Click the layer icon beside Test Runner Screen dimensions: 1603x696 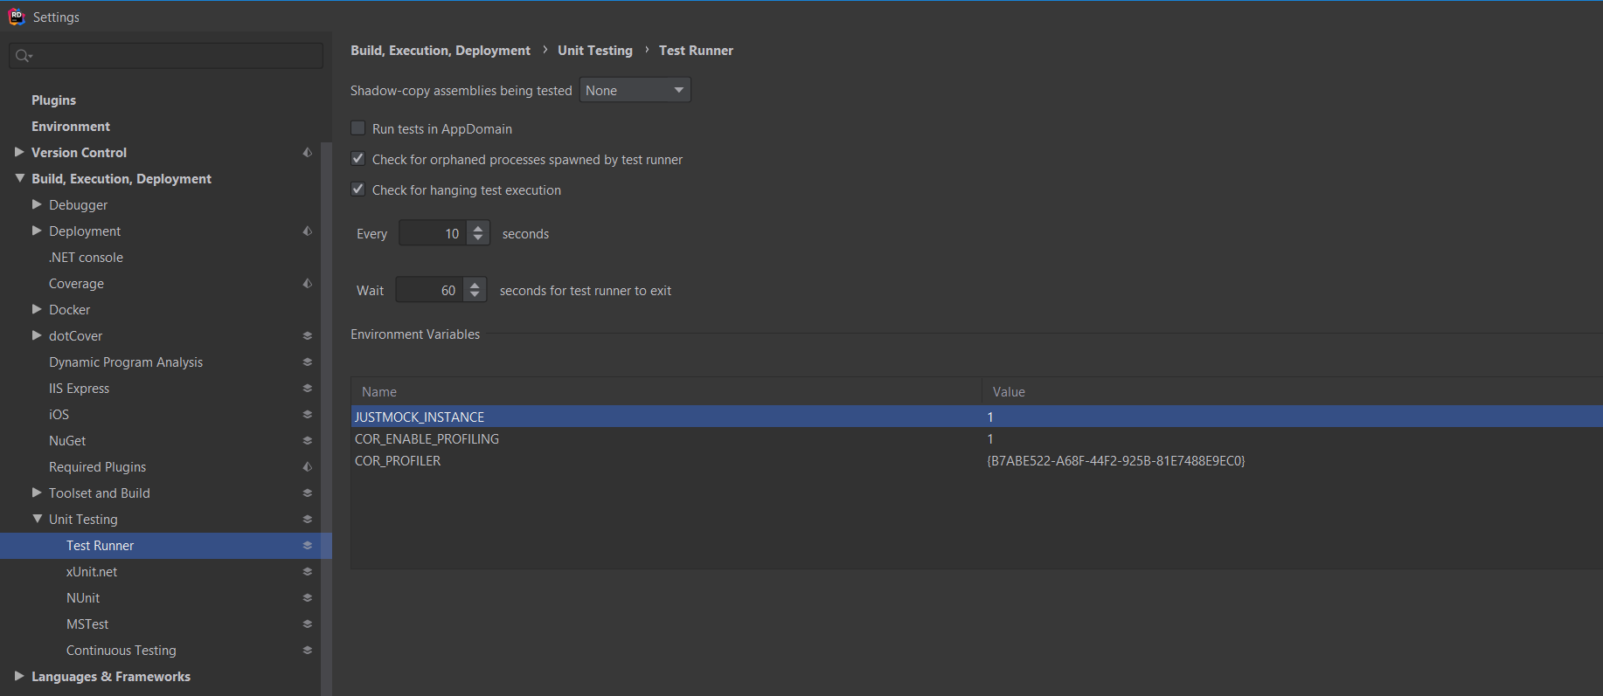click(x=308, y=546)
